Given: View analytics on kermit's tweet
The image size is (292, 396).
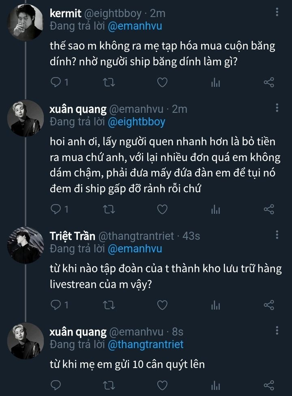Looking at the screenshot, I should (216, 83).
